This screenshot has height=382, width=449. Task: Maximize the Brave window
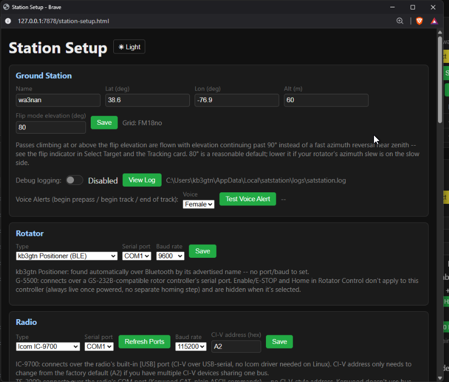click(x=413, y=7)
